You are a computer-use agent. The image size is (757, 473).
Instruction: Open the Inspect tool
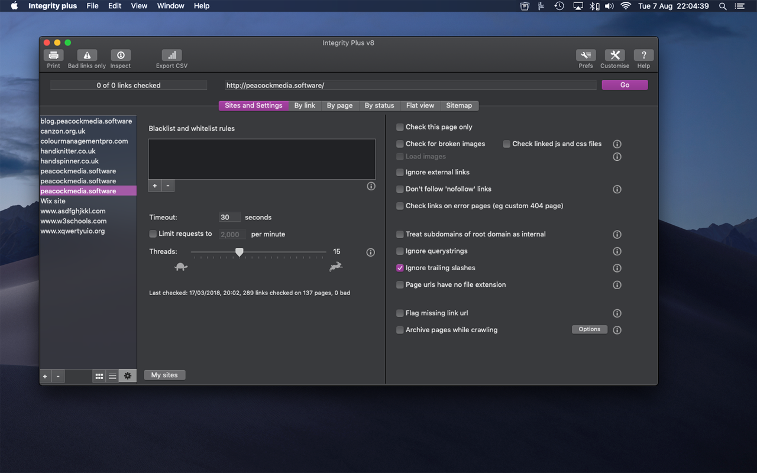point(120,56)
